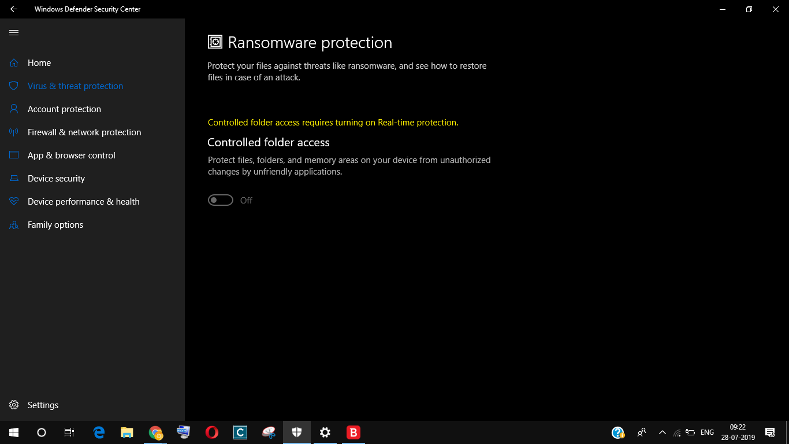Open Snipping tool on taskbar
The image size is (789, 444).
point(269,432)
